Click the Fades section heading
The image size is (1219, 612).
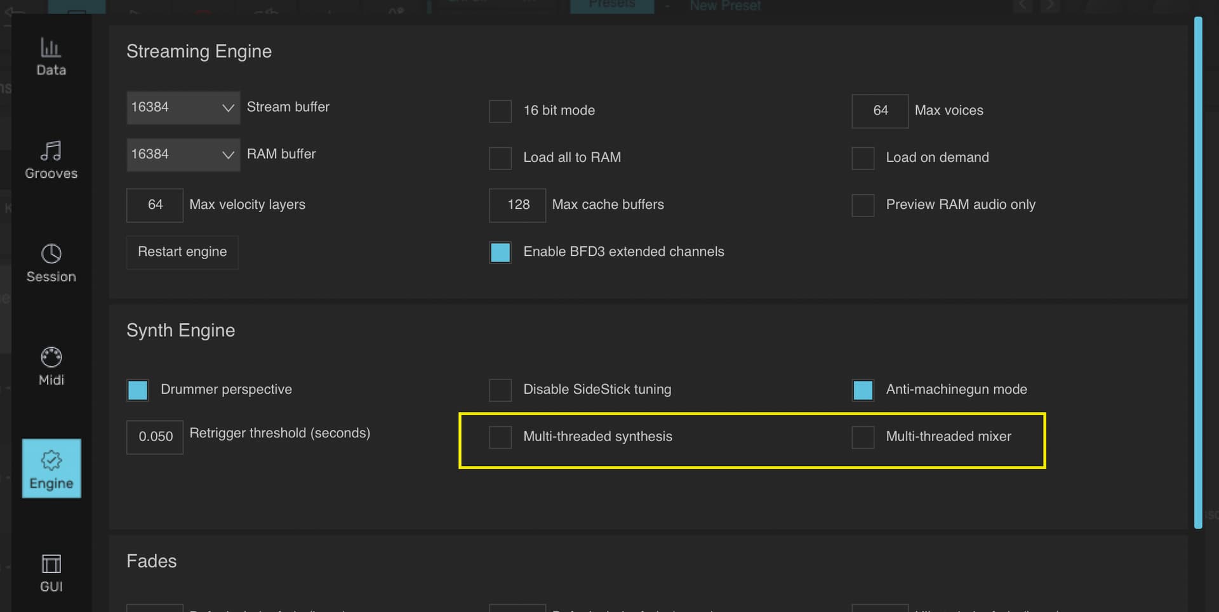coord(151,561)
